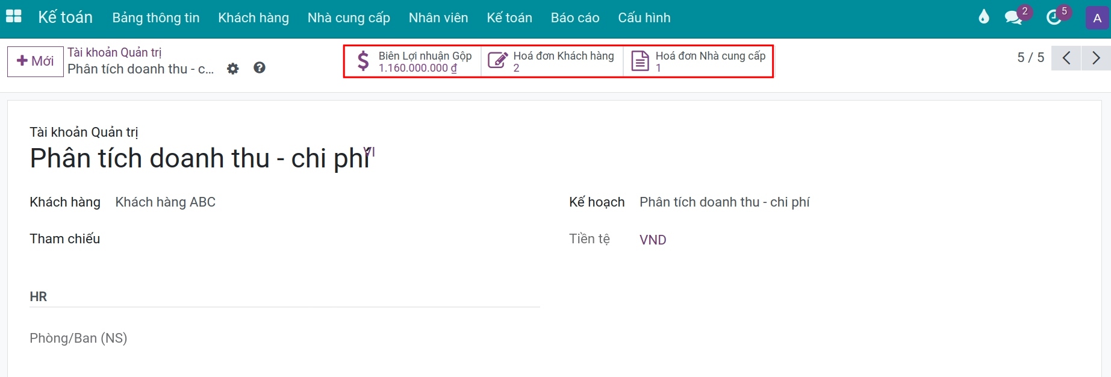The height and width of the screenshot is (377, 1111).
Task: Click the dollar sign gross margin icon
Action: click(x=363, y=61)
